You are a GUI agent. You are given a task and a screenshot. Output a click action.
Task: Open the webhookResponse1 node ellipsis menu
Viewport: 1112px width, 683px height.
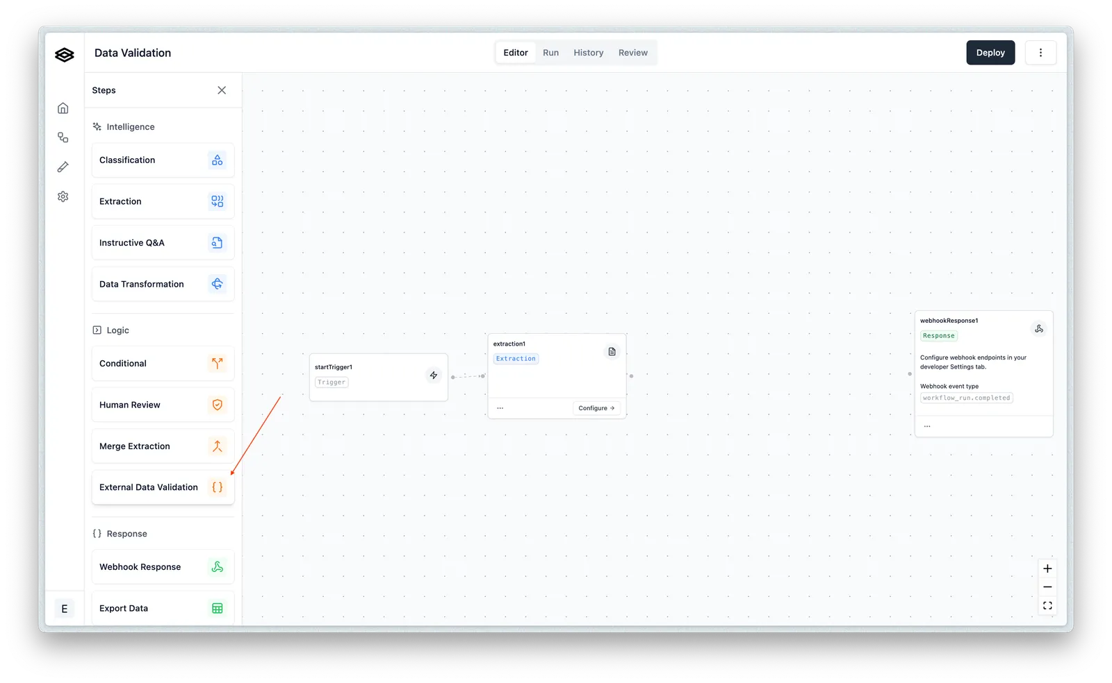tap(927, 426)
